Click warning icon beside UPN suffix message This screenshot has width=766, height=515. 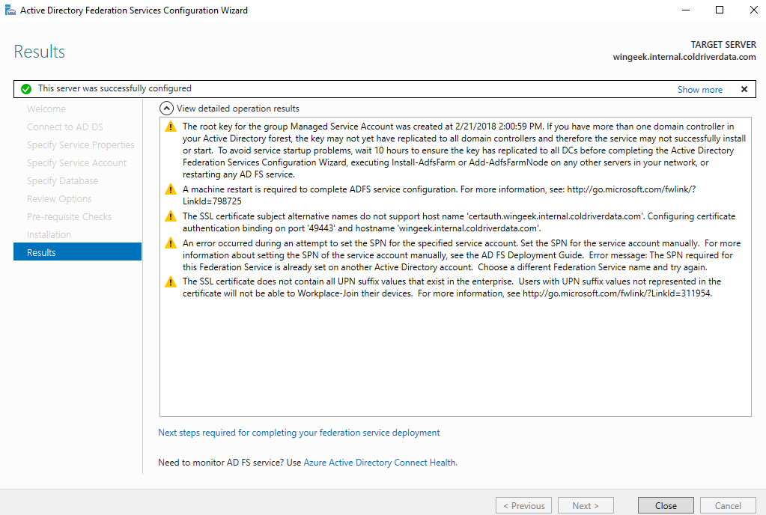pyautogui.click(x=171, y=282)
